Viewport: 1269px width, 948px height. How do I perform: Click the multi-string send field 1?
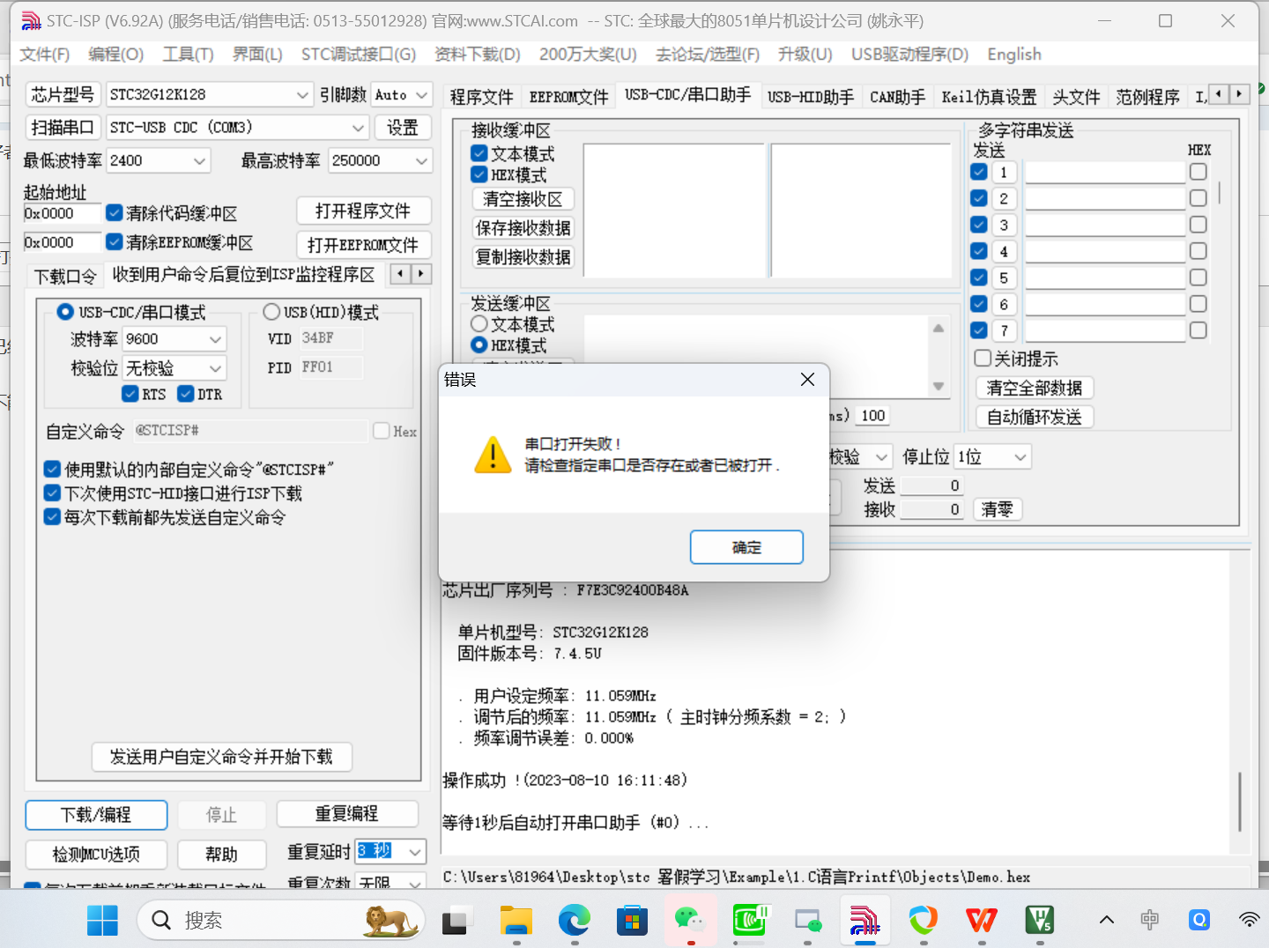pyautogui.click(x=1105, y=173)
